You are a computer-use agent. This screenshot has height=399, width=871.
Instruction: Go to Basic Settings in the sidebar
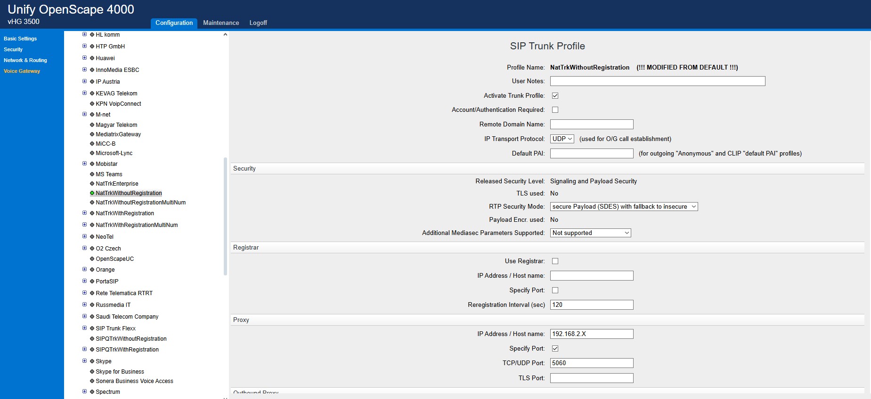pos(20,39)
